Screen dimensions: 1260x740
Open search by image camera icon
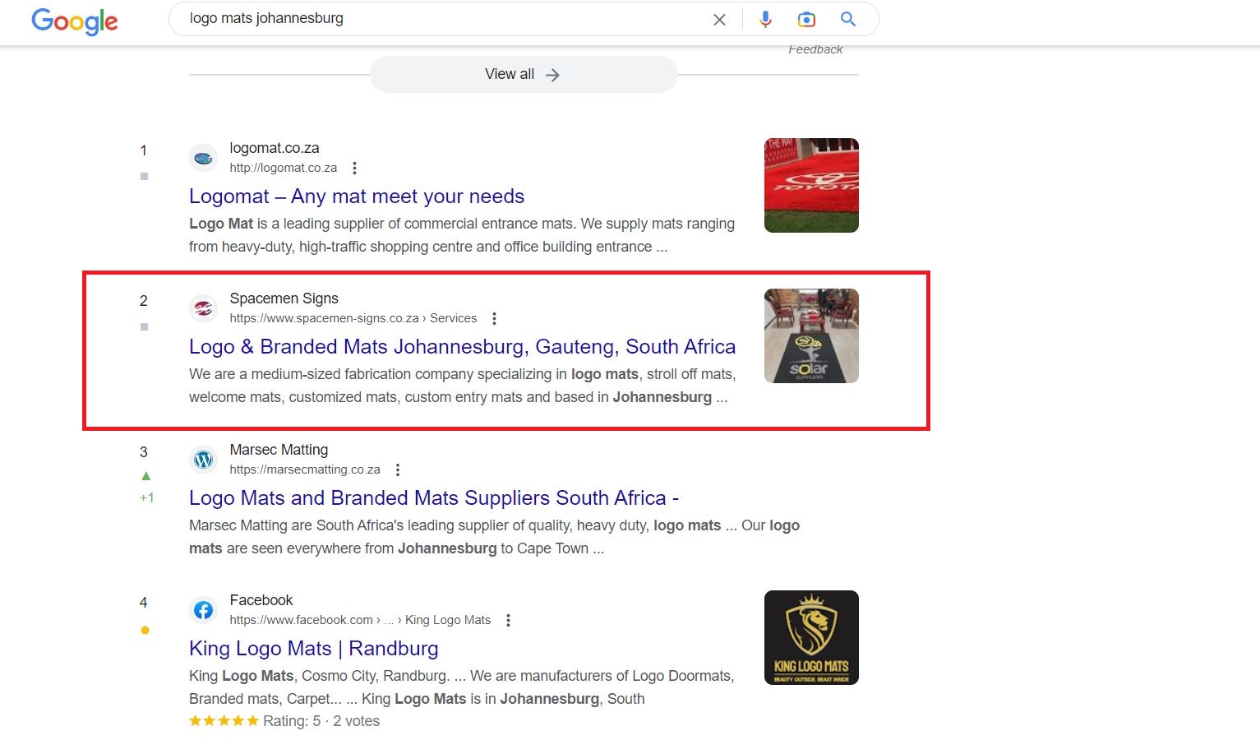[806, 19]
